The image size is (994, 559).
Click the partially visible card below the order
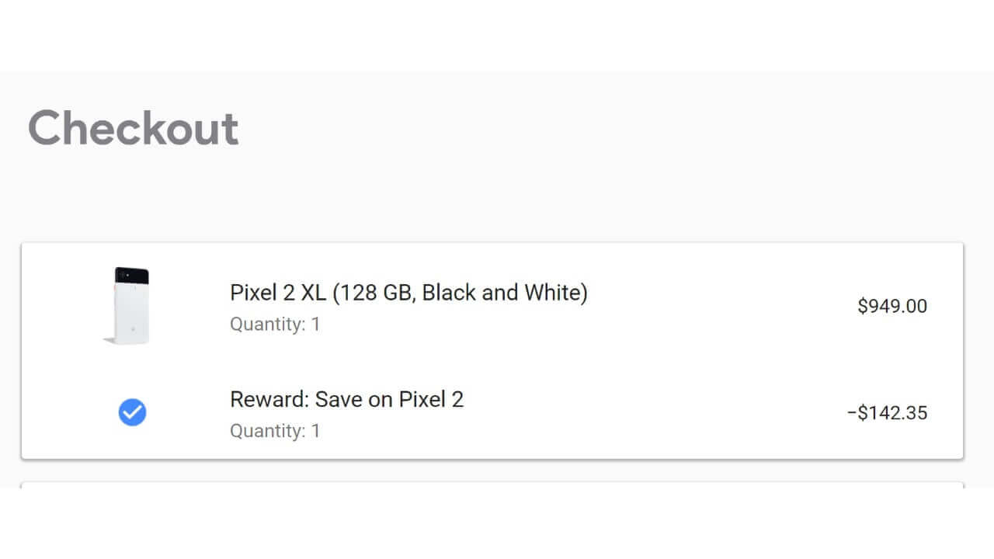[x=492, y=485]
